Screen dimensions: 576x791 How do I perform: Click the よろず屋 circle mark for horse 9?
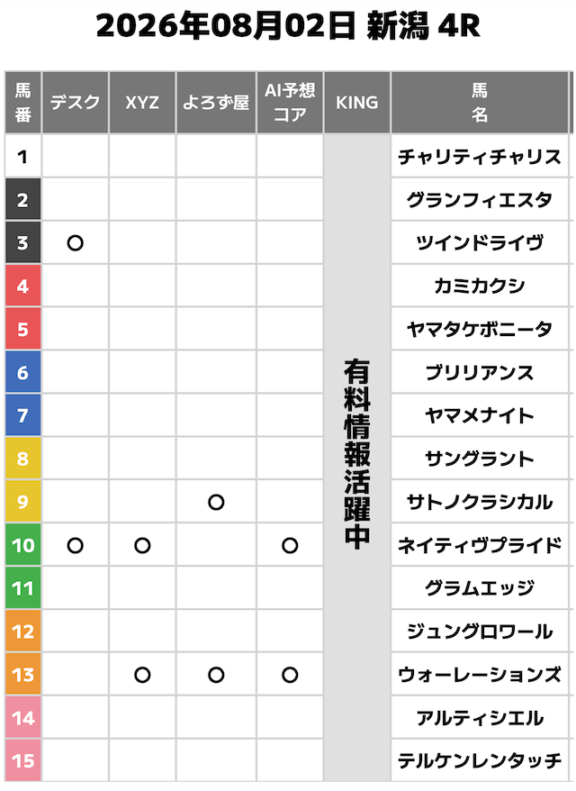point(216,502)
